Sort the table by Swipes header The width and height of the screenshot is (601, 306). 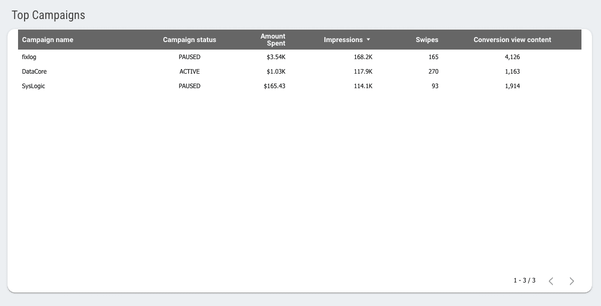point(427,40)
